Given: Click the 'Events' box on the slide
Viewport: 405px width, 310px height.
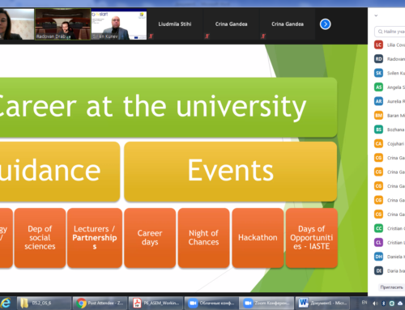Looking at the screenshot, I should click(x=231, y=172).
